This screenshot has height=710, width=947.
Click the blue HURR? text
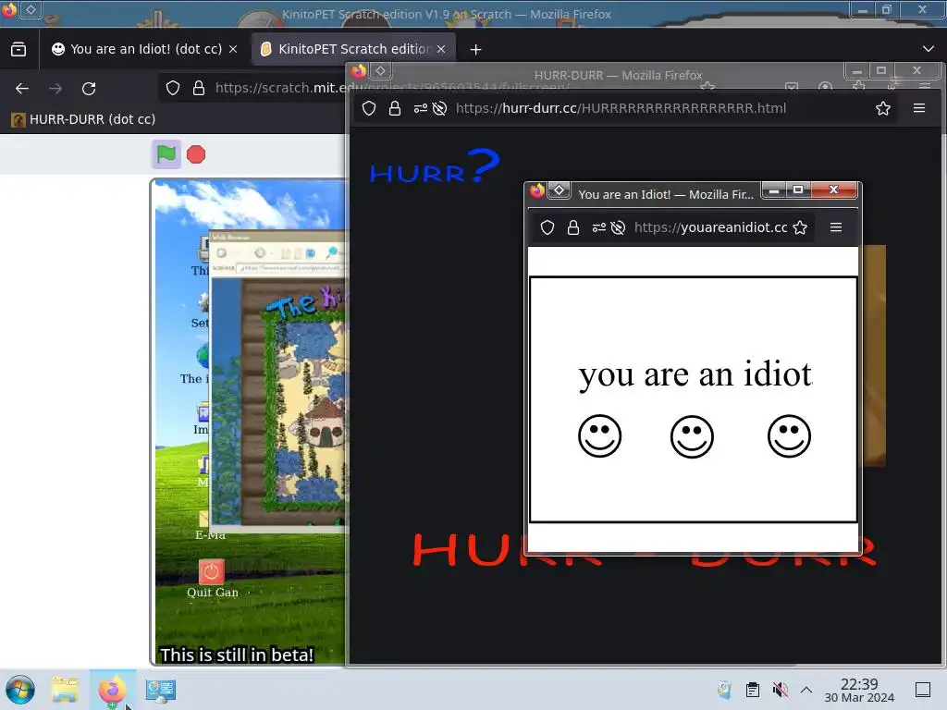[x=435, y=166]
